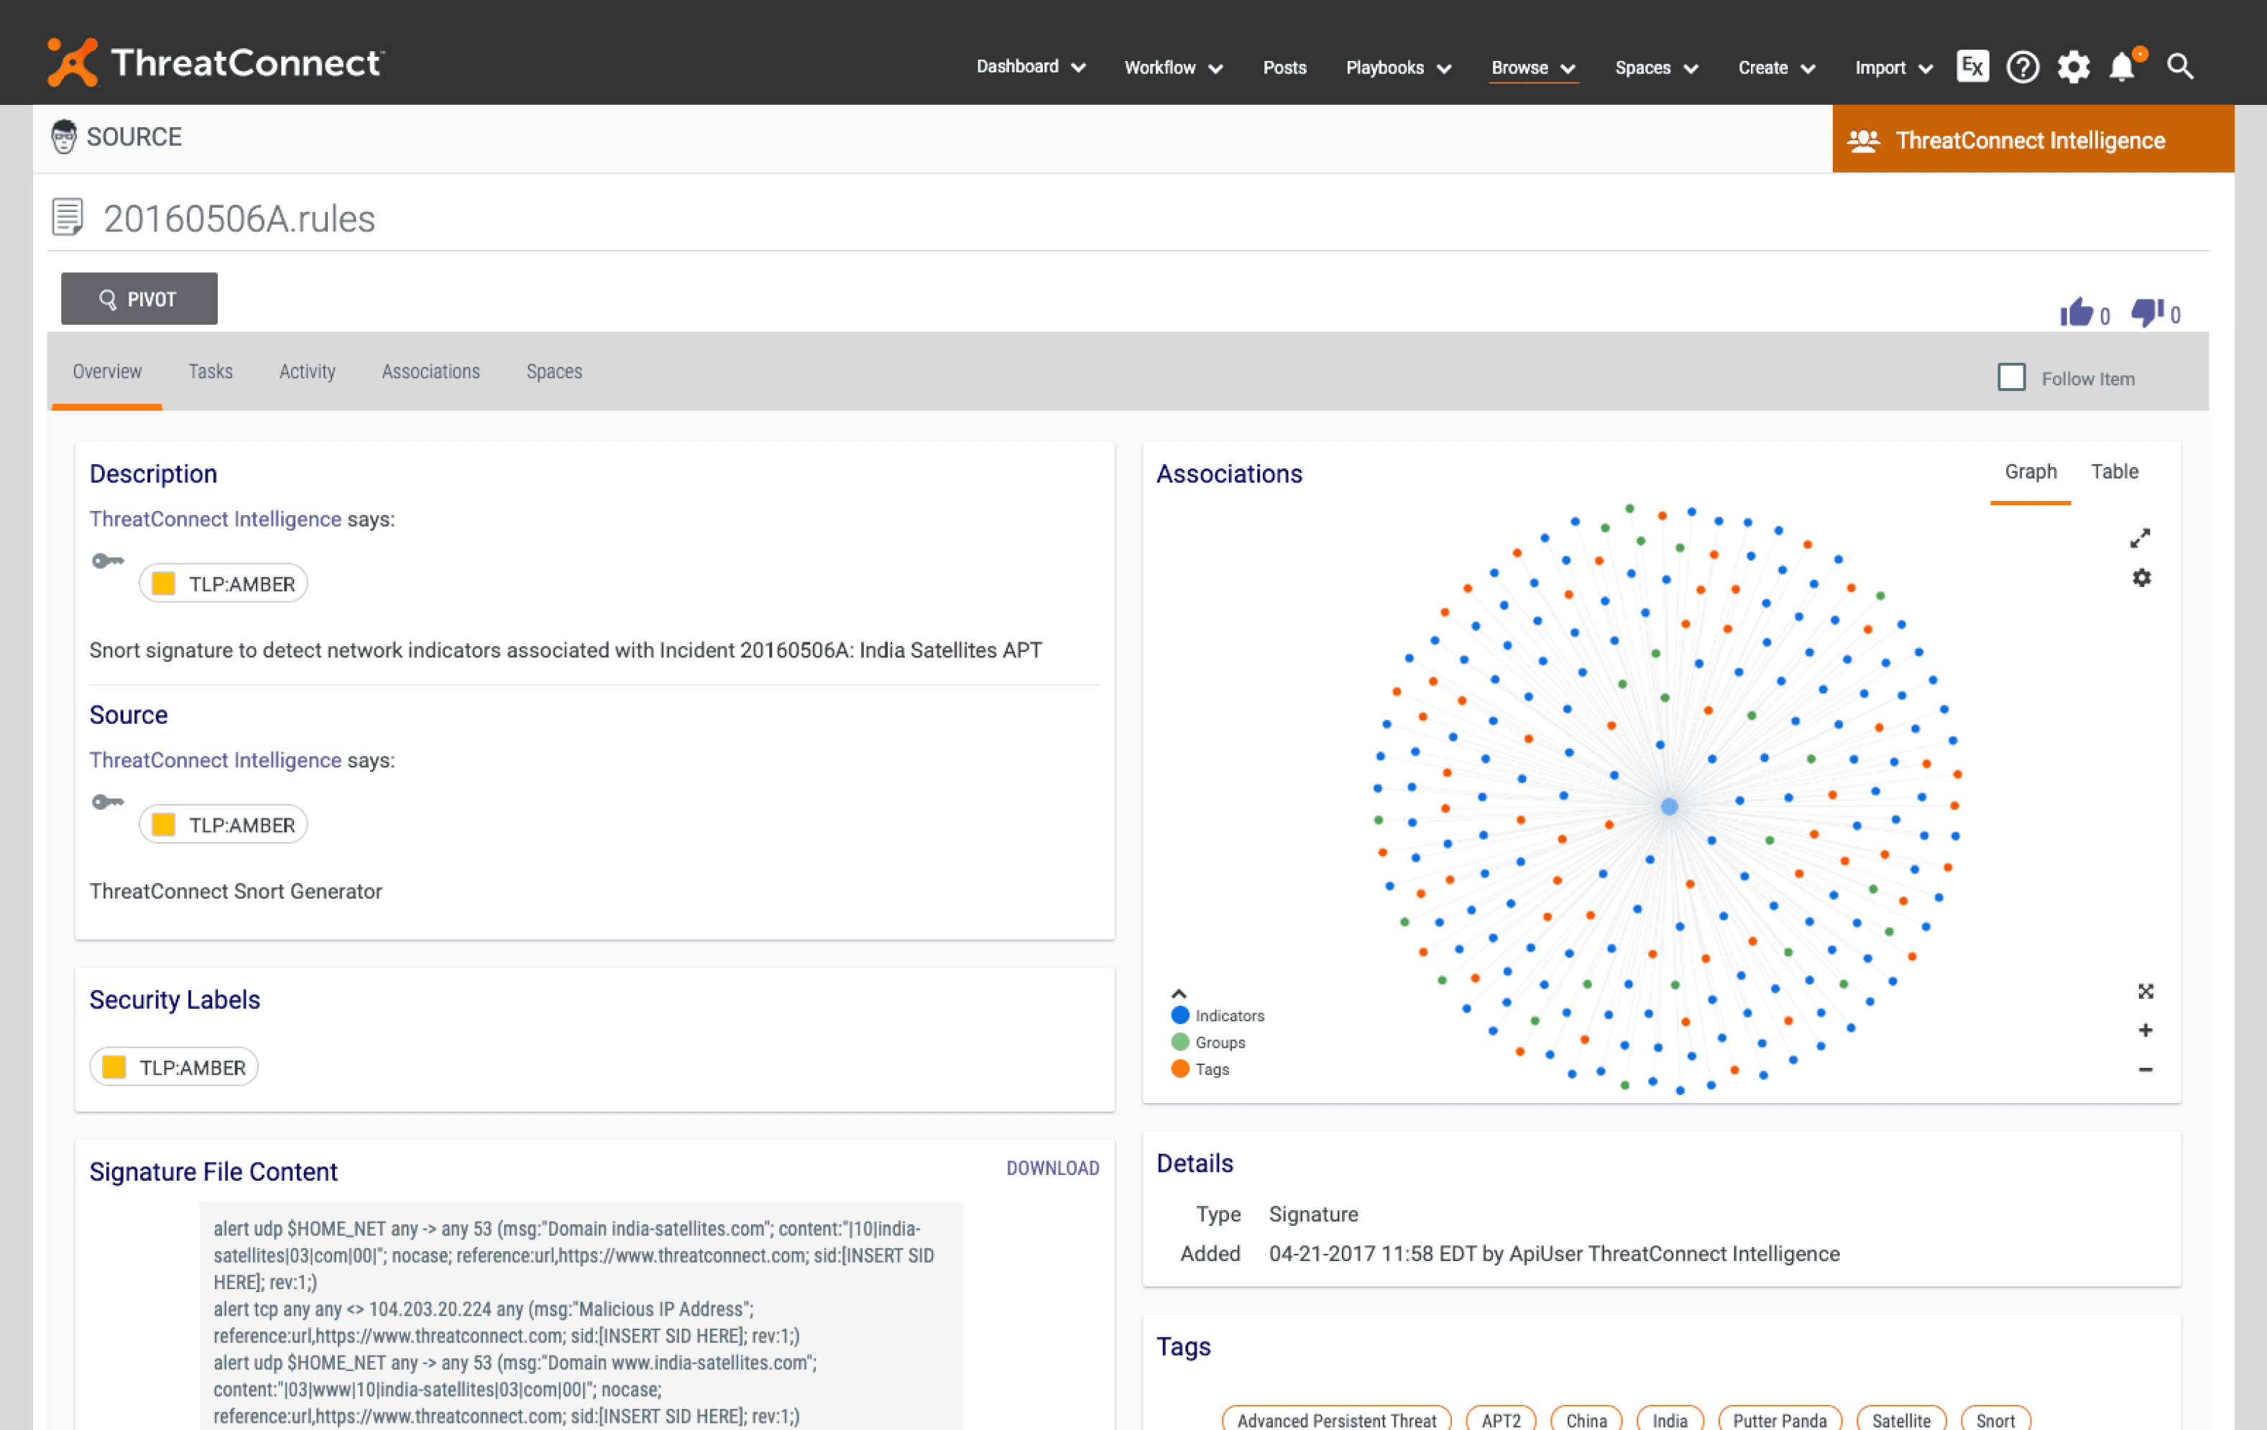Image resolution: width=2267 pixels, height=1430 pixels.
Task: Expand associations graph to fullscreen
Action: (x=2140, y=538)
